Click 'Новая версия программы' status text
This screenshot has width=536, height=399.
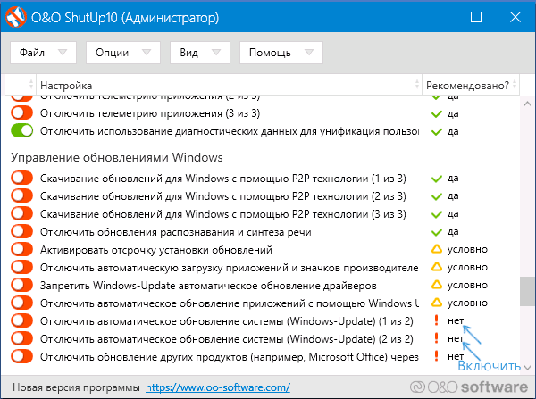pos(76,387)
